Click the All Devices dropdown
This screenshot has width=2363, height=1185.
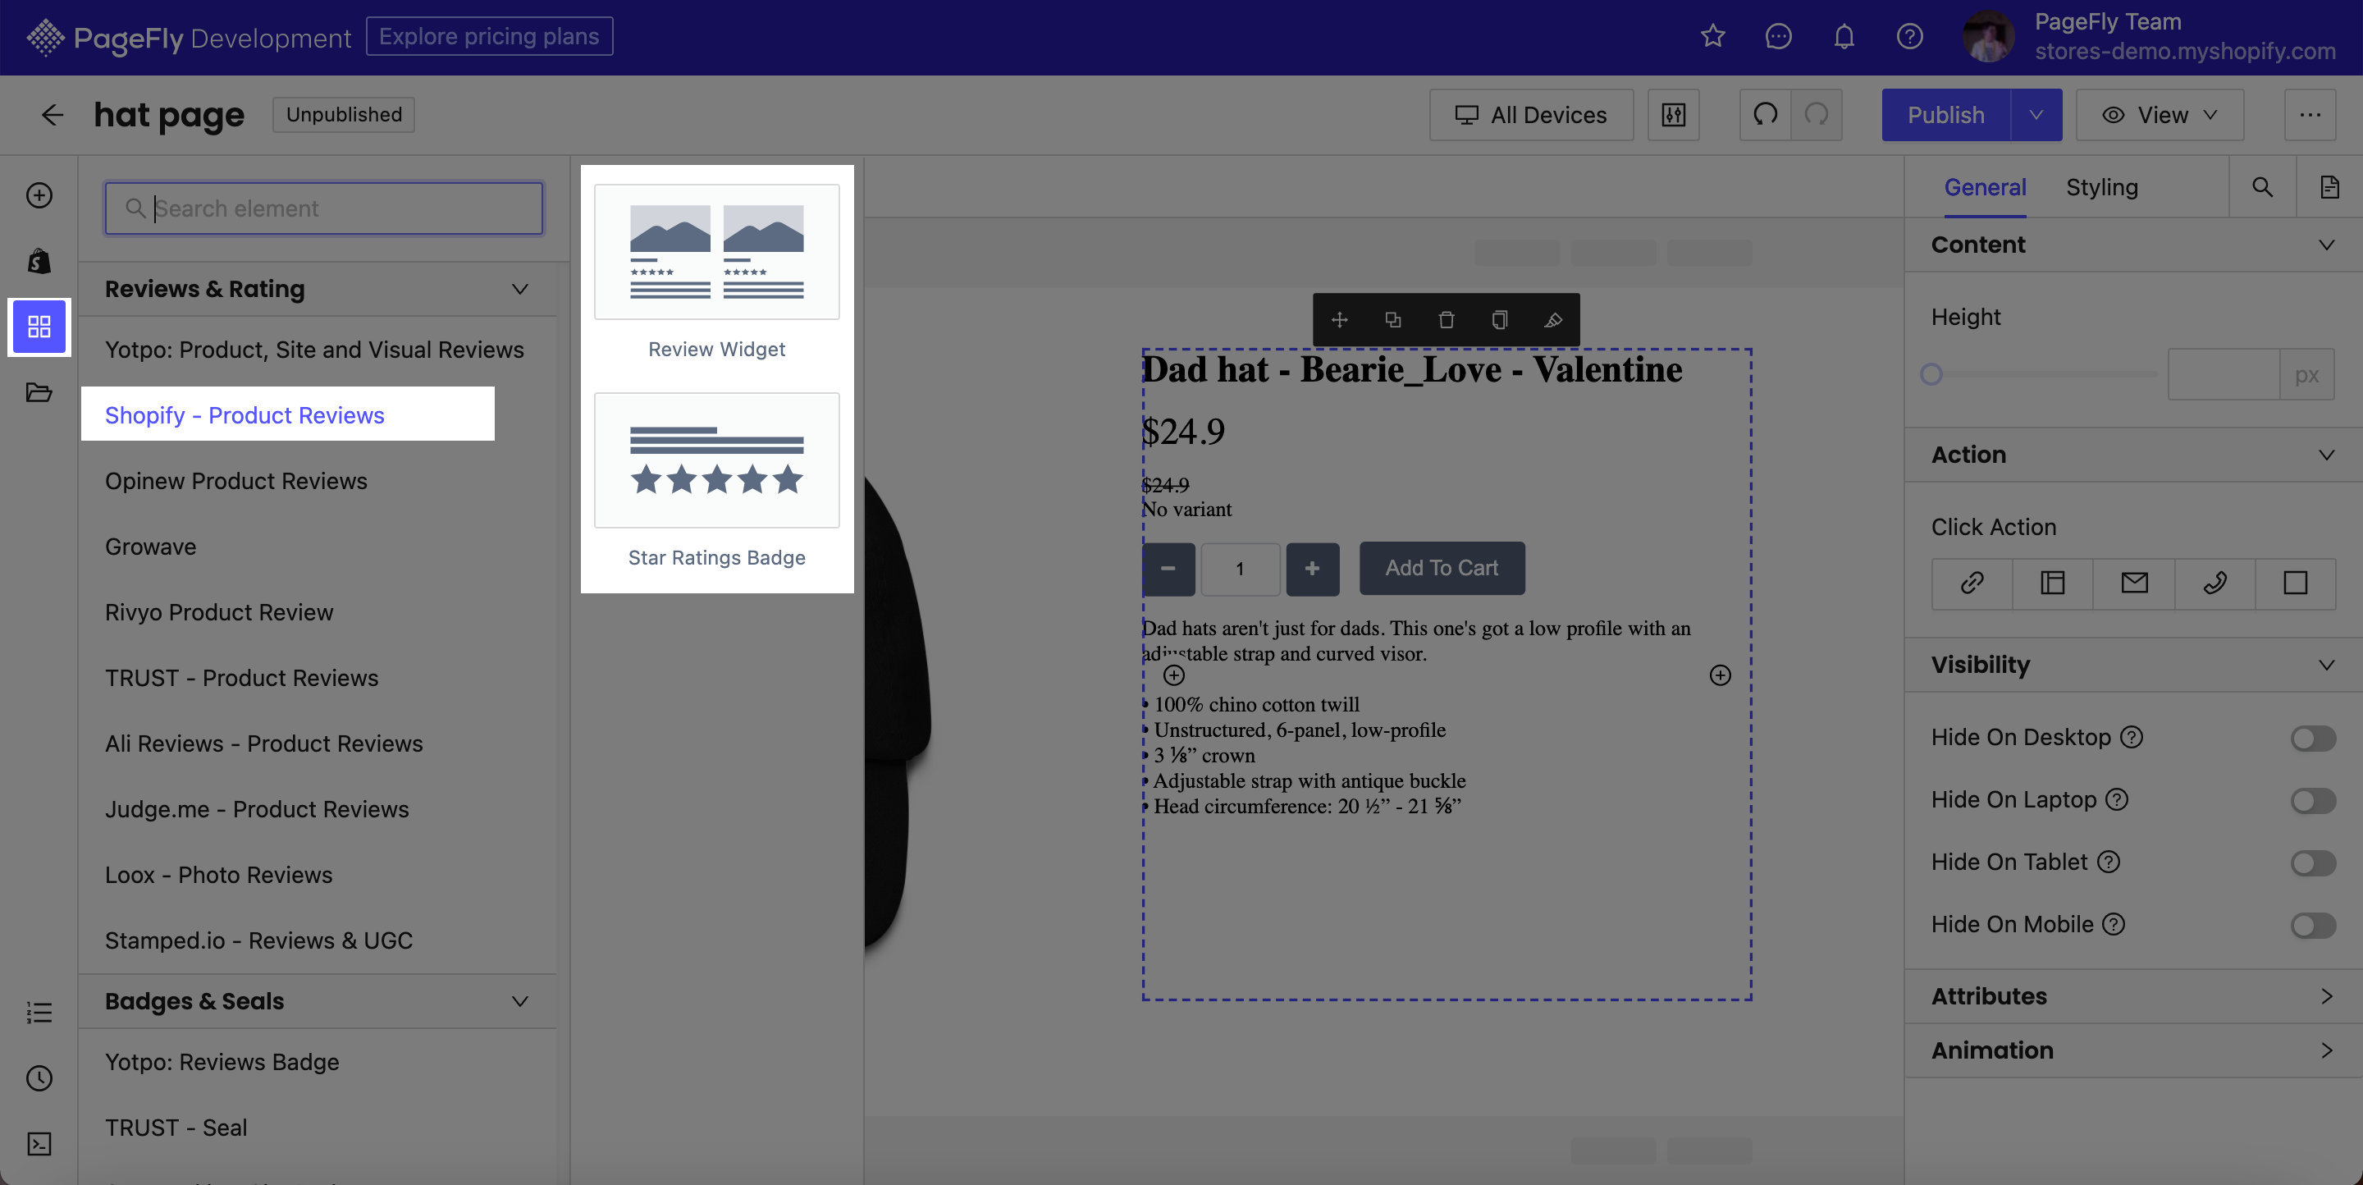point(1530,115)
